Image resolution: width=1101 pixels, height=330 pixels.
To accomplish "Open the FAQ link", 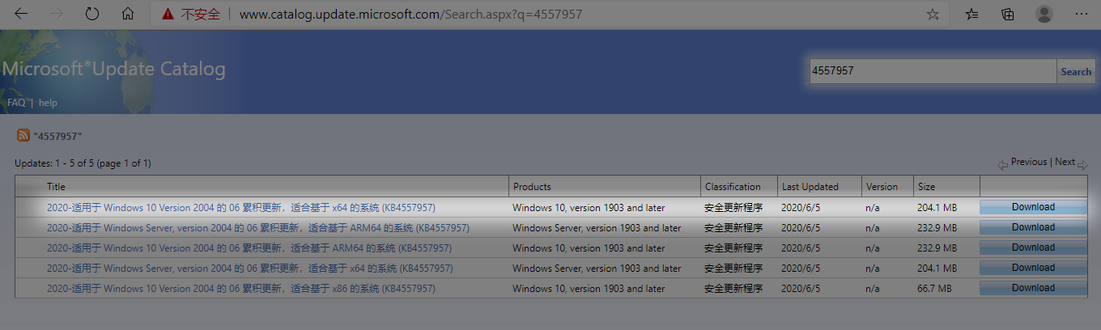I will [16, 103].
